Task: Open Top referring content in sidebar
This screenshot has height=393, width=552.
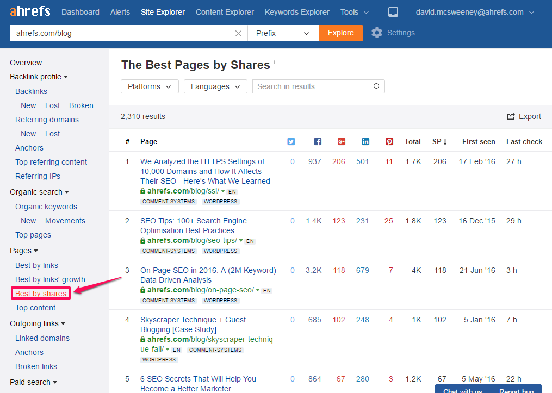Action: (x=51, y=162)
